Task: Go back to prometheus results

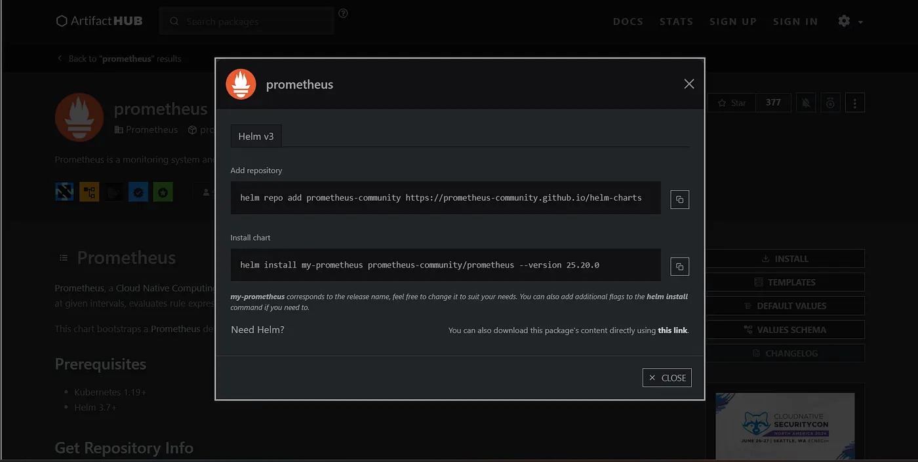Action: click(x=119, y=58)
